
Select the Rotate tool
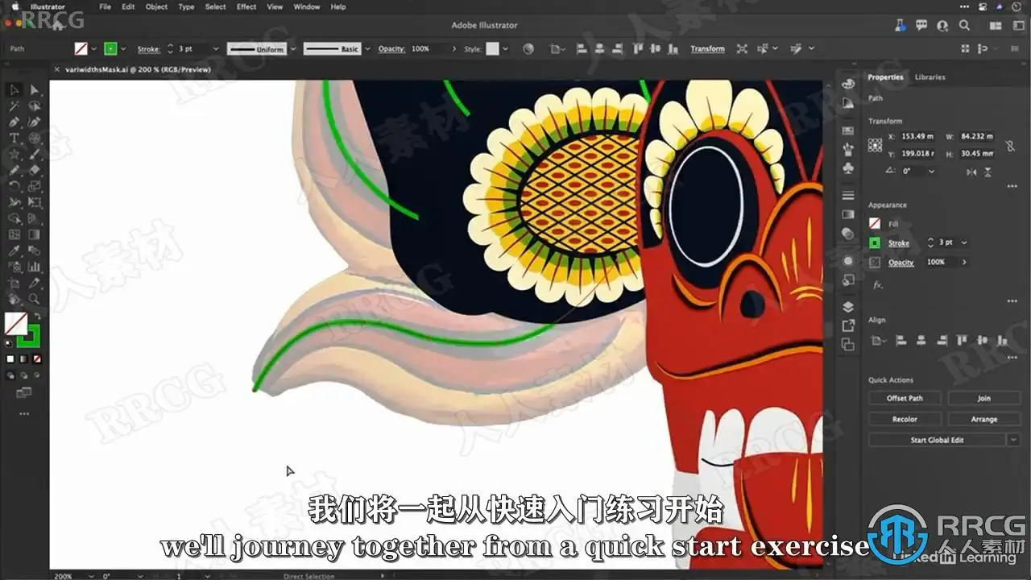(14, 186)
